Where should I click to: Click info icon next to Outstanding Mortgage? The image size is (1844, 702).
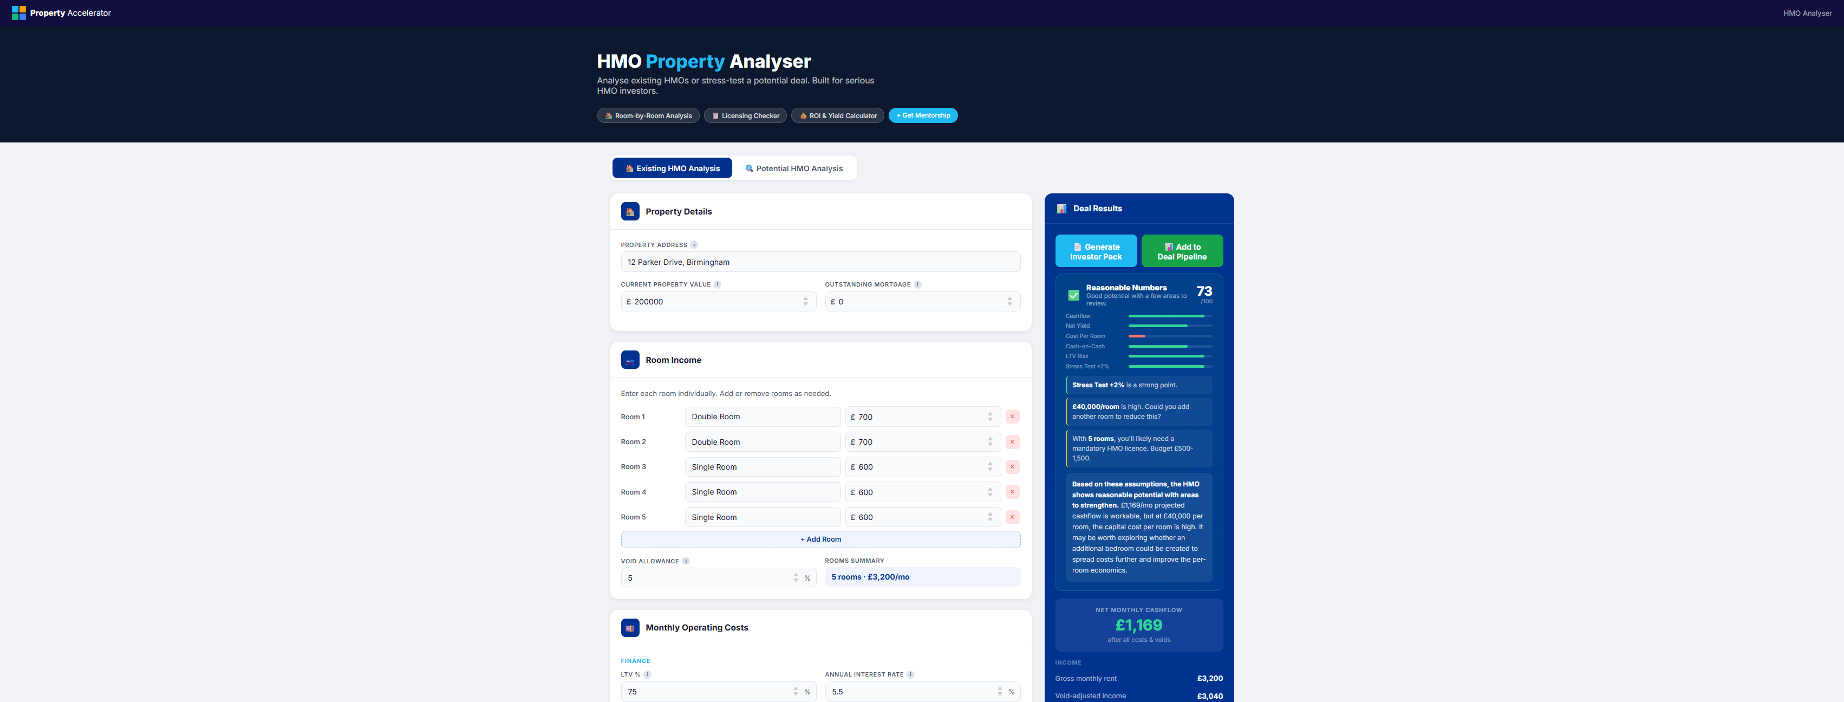918,284
